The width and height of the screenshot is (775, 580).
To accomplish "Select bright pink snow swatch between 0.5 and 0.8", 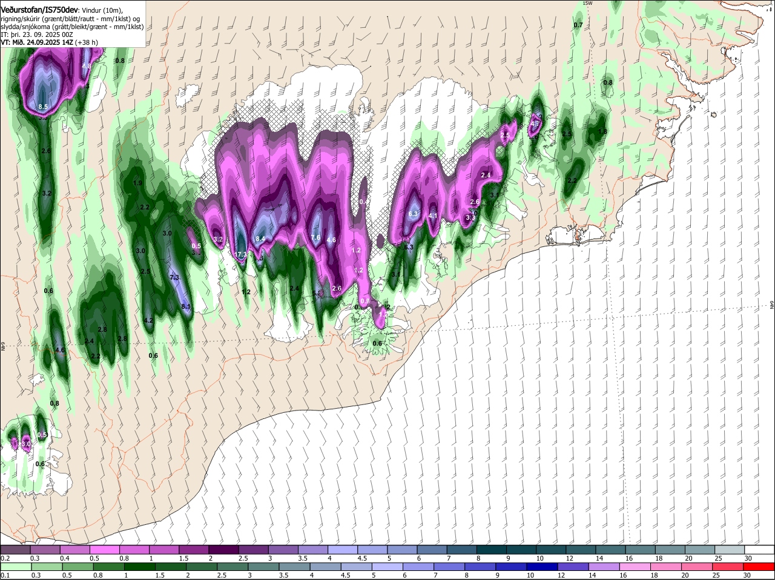I will pyautogui.click(x=104, y=549).
